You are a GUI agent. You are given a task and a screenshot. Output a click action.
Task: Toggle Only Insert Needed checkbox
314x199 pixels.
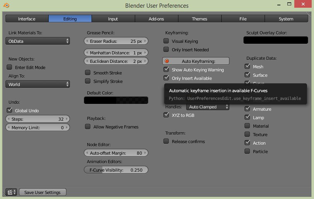pyautogui.click(x=166, y=49)
